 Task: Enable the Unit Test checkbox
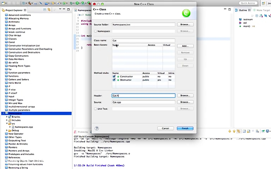click(x=95, y=109)
